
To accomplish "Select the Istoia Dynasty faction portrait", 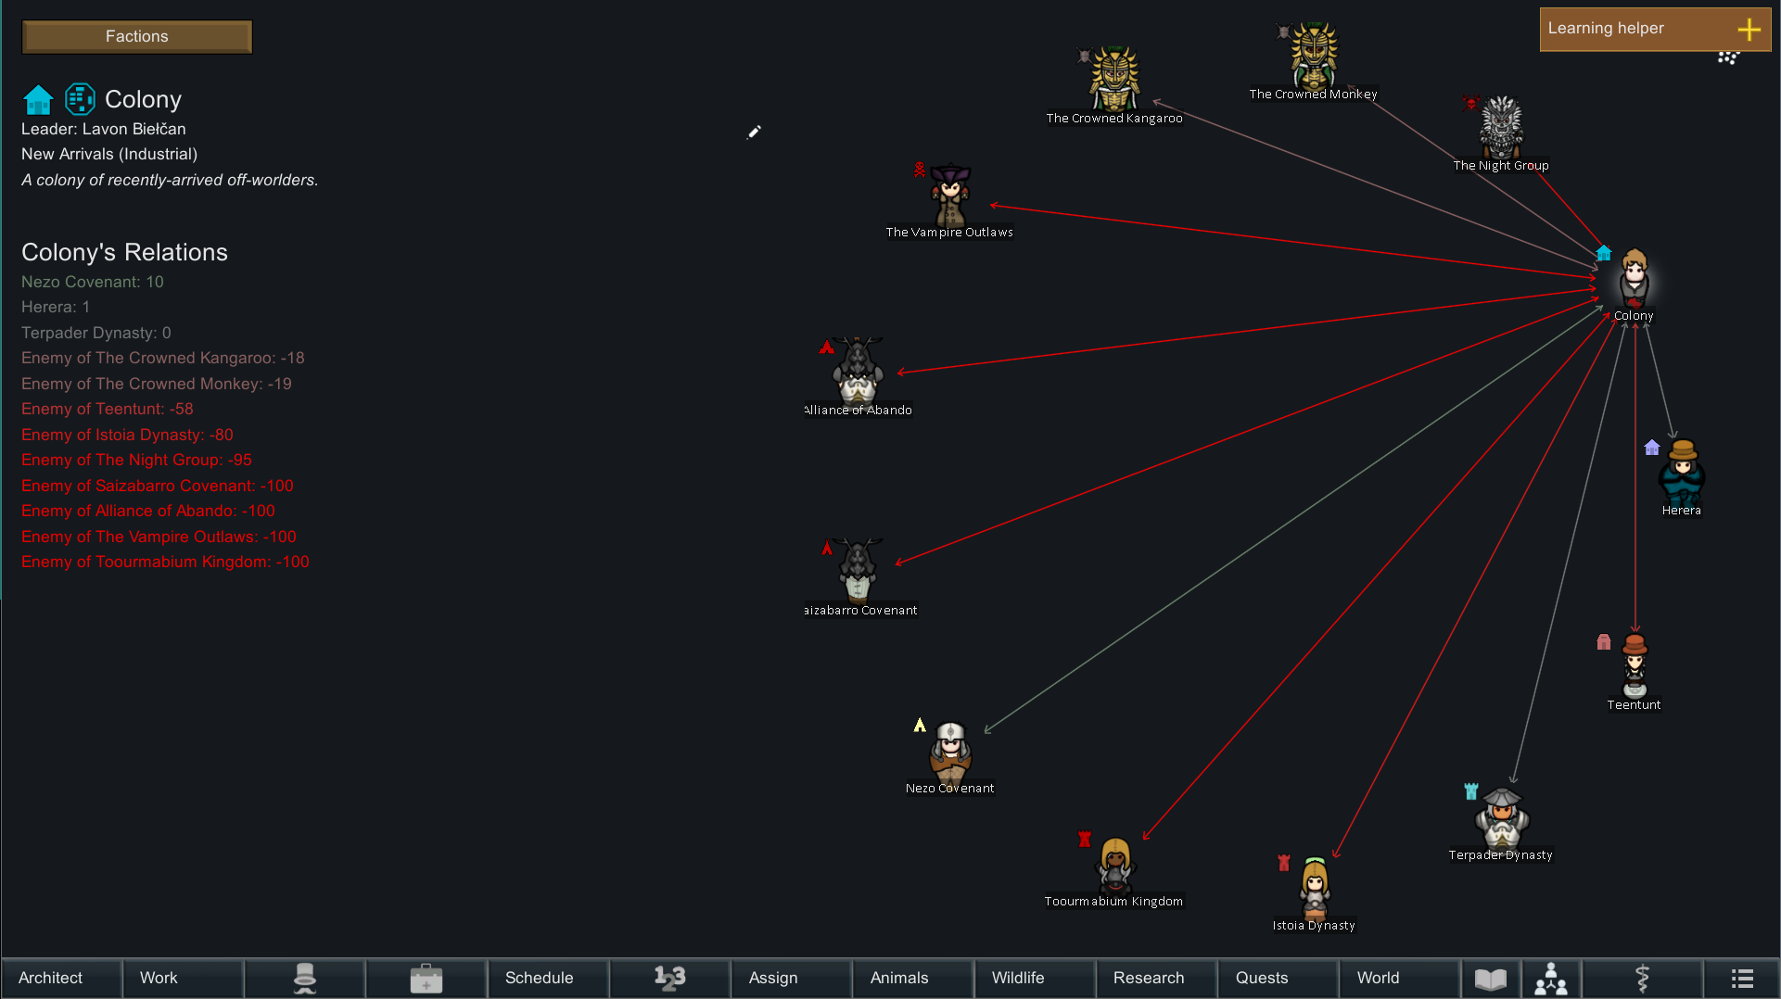I will click(1314, 889).
